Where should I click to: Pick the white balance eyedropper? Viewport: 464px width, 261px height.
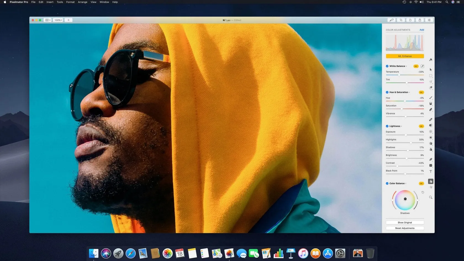click(x=422, y=66)
